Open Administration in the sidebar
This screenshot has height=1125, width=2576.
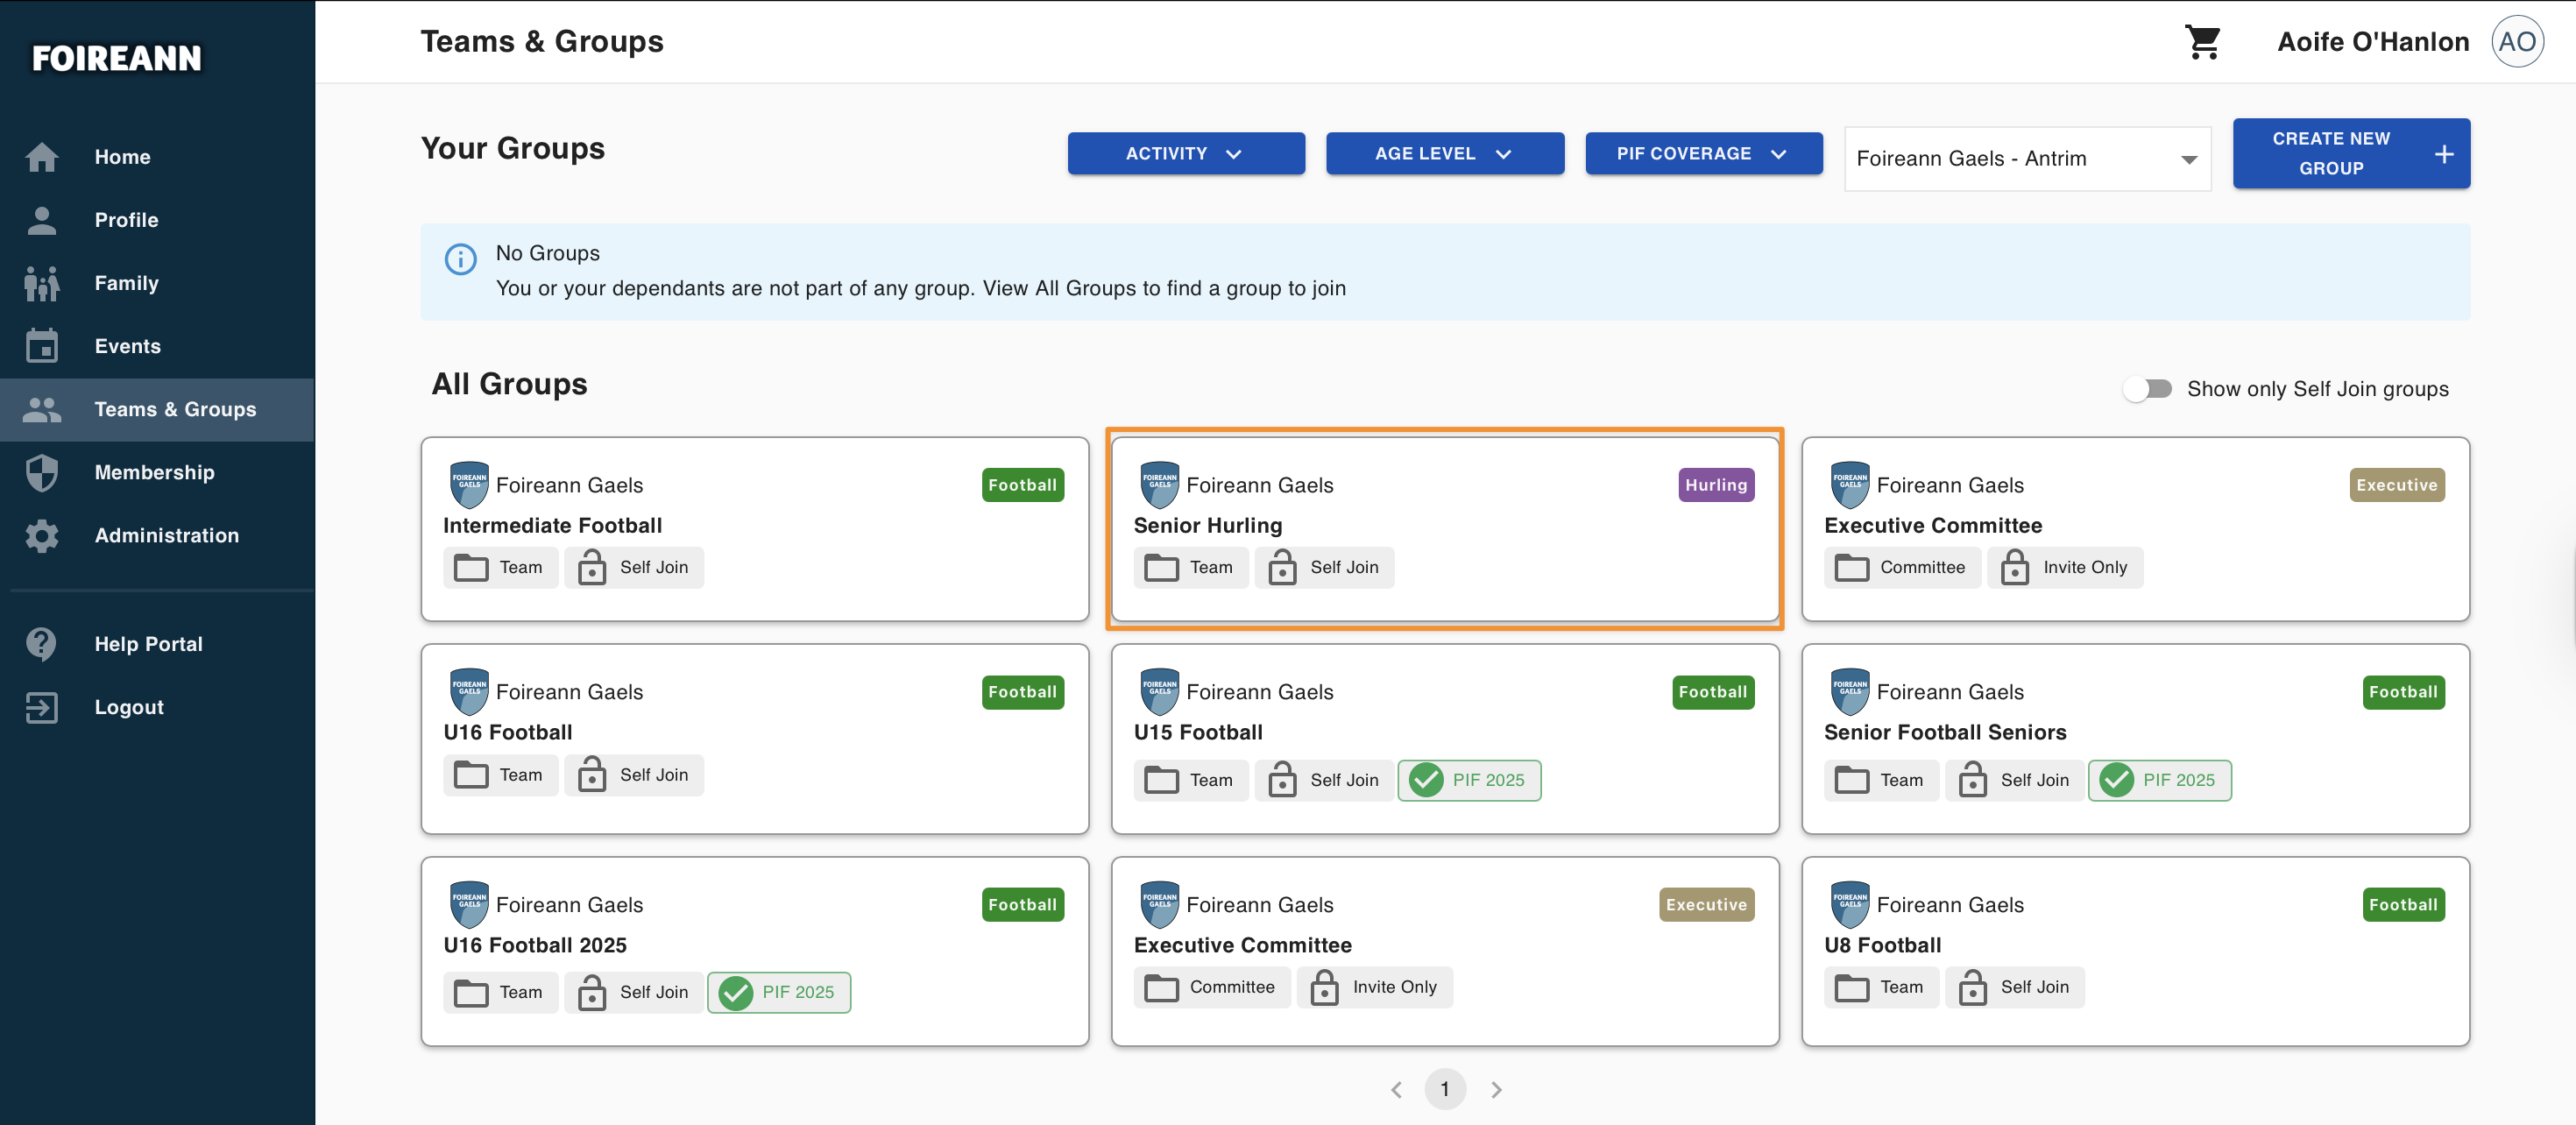[x=157, y=536]
